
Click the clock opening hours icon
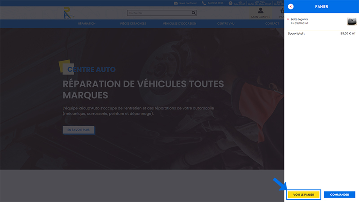click(230, 3)
